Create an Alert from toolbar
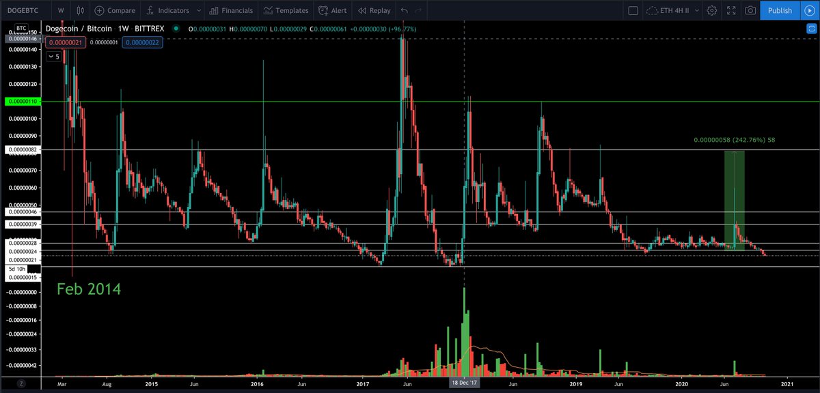The height and width of the screenshot is (393, 820). point(332,10)
